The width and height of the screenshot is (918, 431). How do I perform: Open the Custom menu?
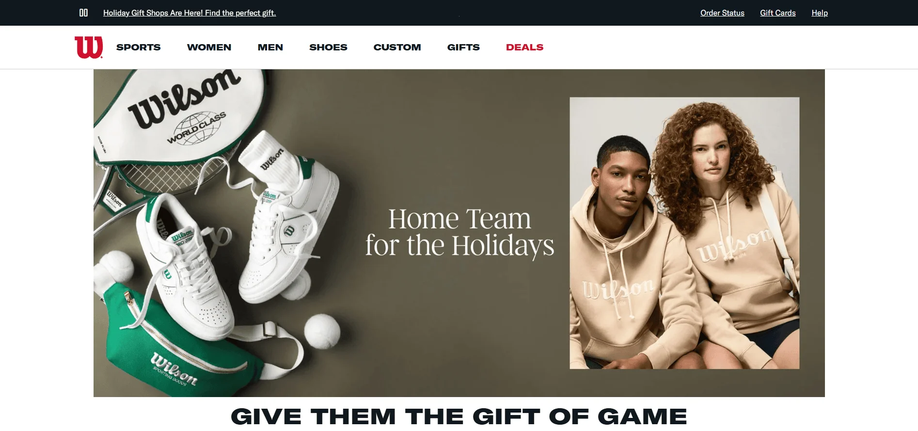(397, 47)
